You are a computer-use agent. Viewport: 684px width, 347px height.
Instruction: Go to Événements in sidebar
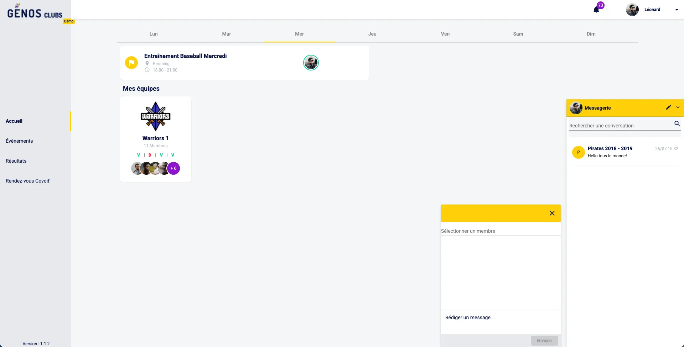click(x=19, y=141)
